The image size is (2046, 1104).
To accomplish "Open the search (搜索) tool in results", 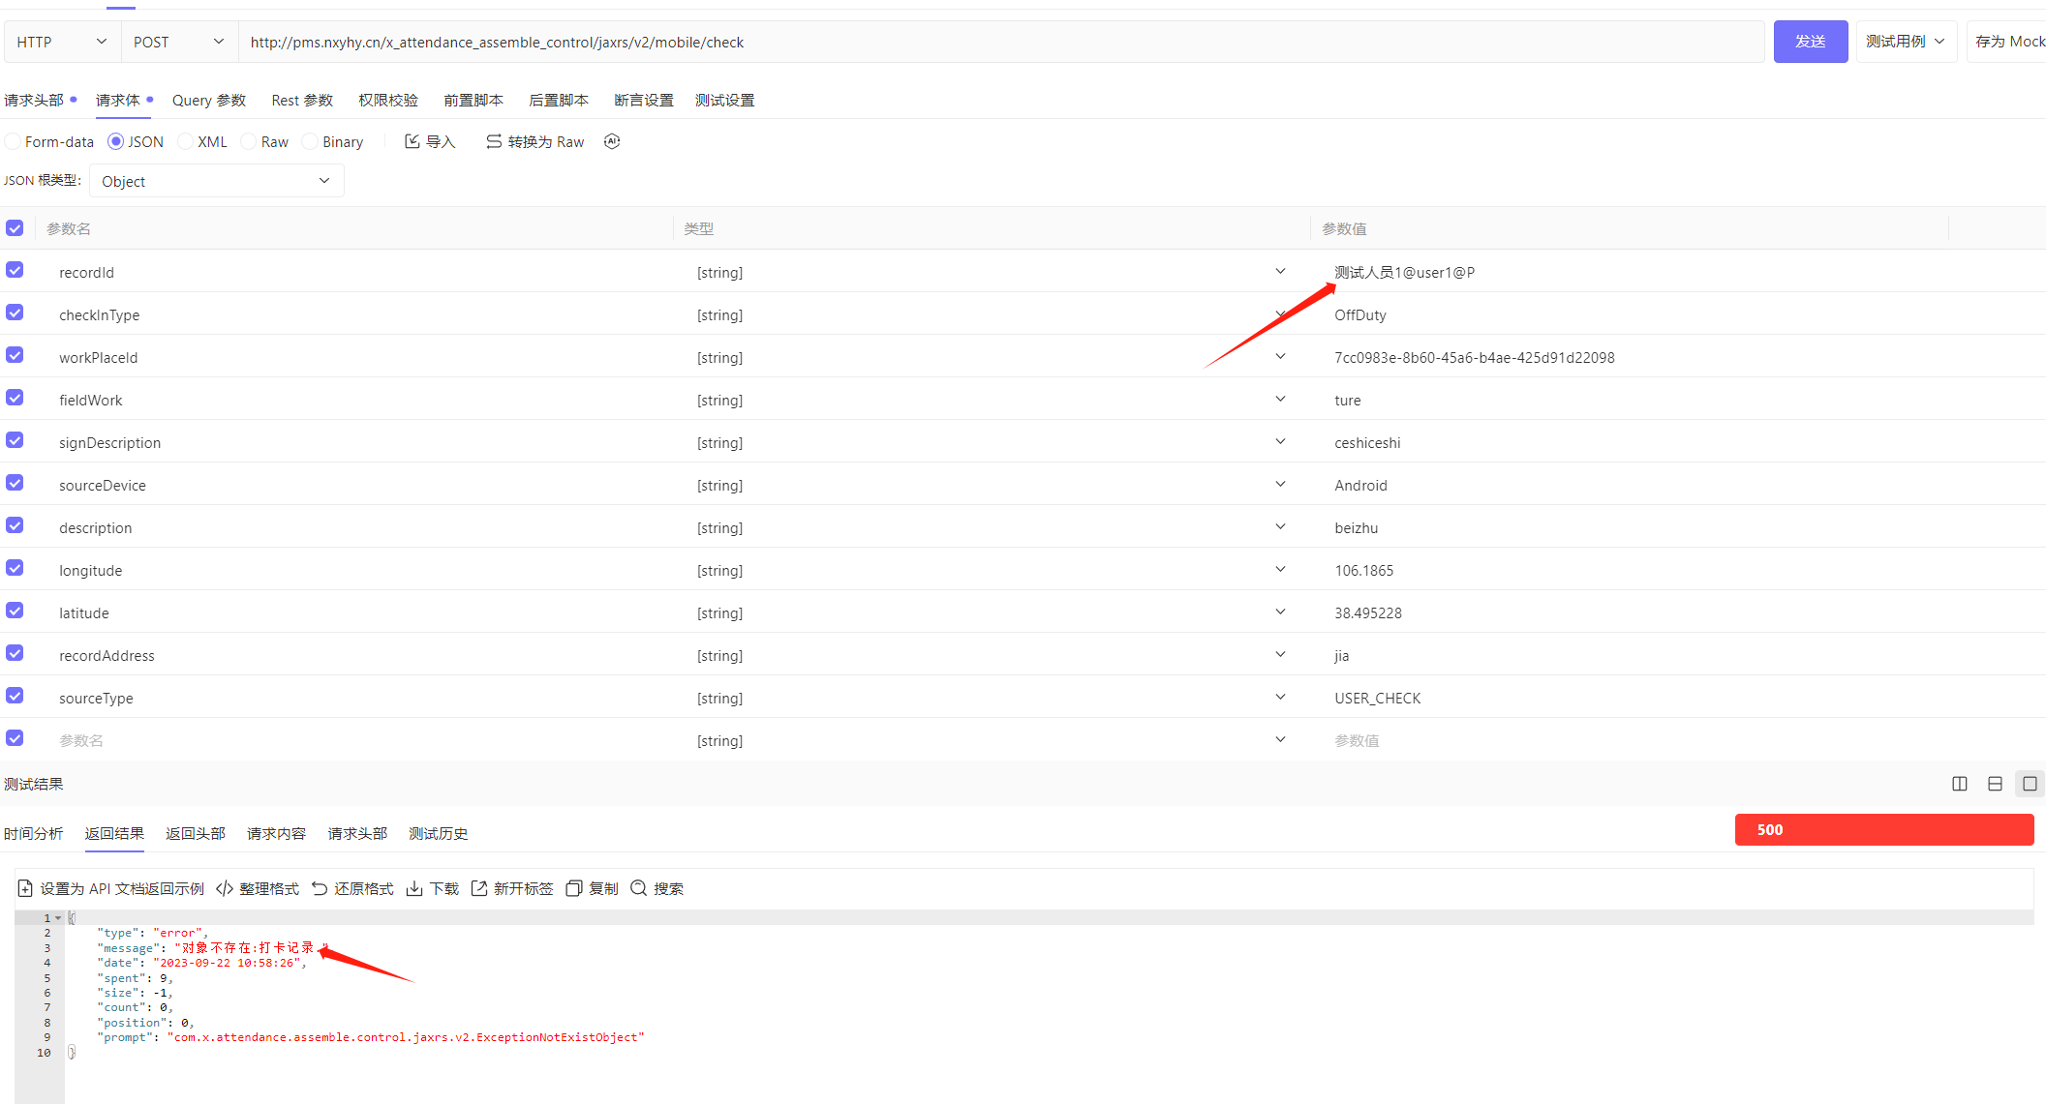I will point(638,888).
